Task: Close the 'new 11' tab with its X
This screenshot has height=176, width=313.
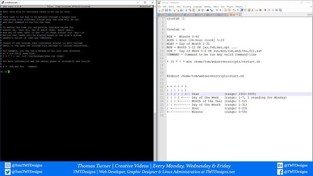Action: (x=240, y=15)
